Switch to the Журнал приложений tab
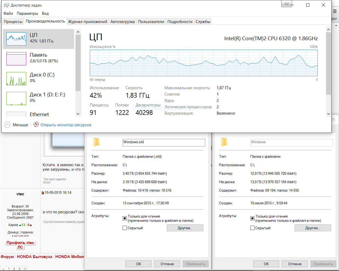The image size is (339, 271). tap(88, 22)
